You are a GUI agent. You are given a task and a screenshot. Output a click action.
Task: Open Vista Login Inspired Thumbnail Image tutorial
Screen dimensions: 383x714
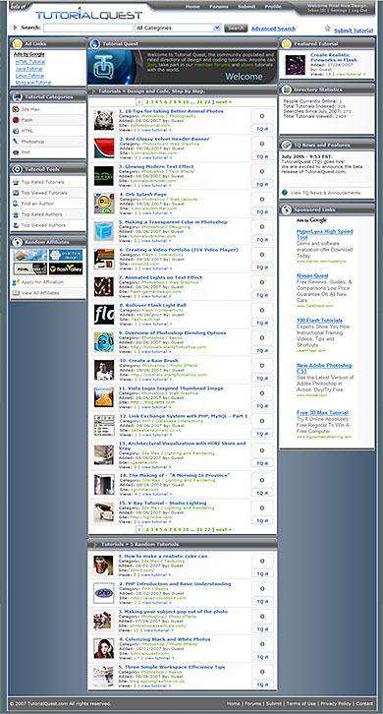pyautogui.click(x=172, y=388)
